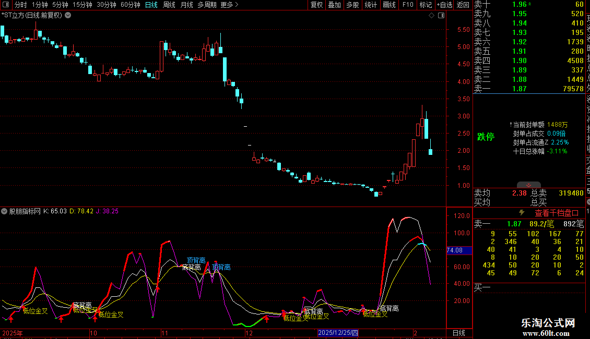Click the 十日总涨幅 -3.11% value
The image size is (590, 339).
pos(557,151)
